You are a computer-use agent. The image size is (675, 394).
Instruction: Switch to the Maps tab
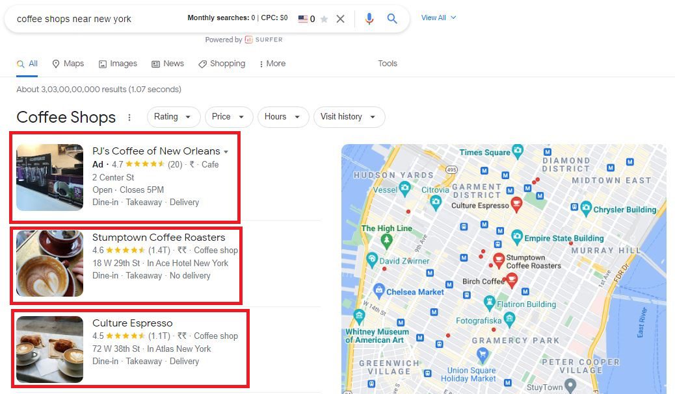[68, 64]
